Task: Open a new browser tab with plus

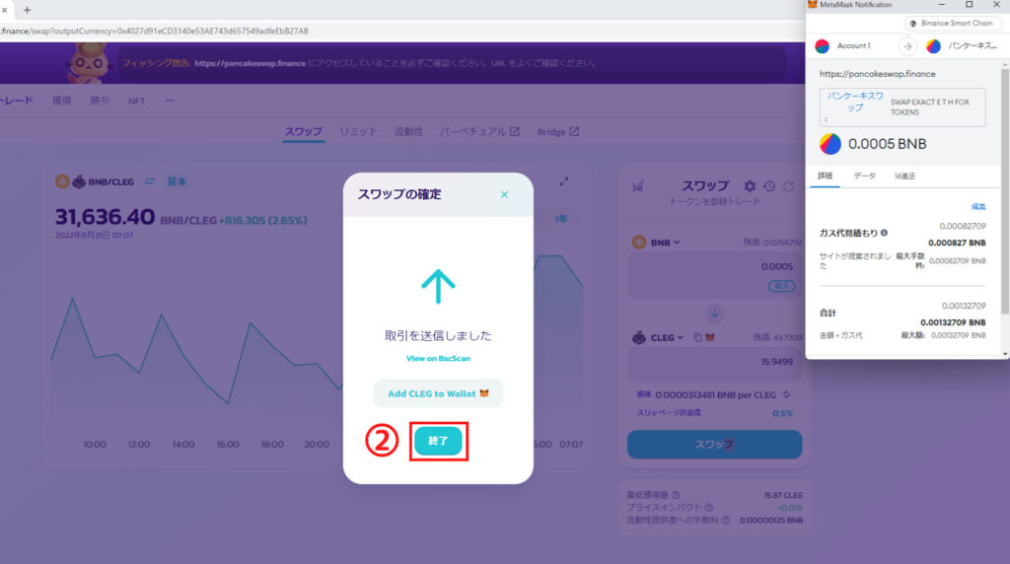Action: click(x=27, y=10)
